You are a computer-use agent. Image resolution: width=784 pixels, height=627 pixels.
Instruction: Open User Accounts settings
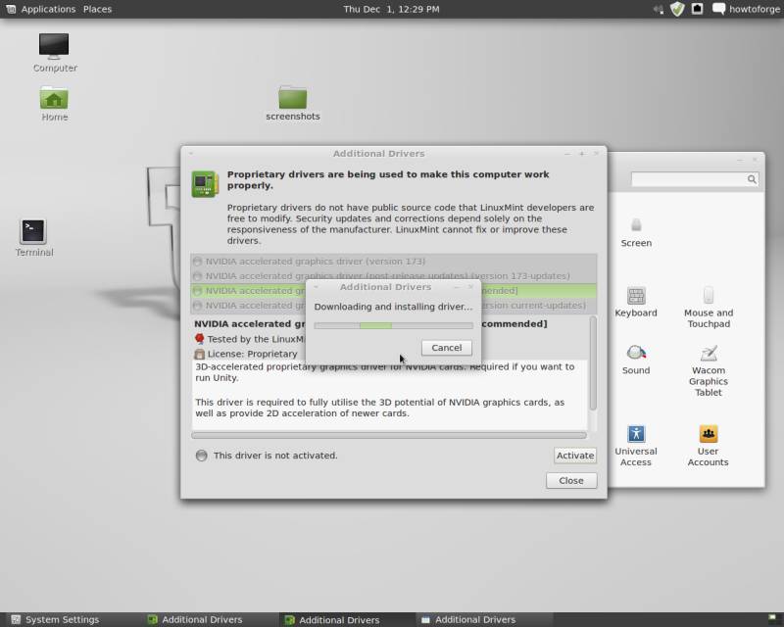click(x=708, y=446)
